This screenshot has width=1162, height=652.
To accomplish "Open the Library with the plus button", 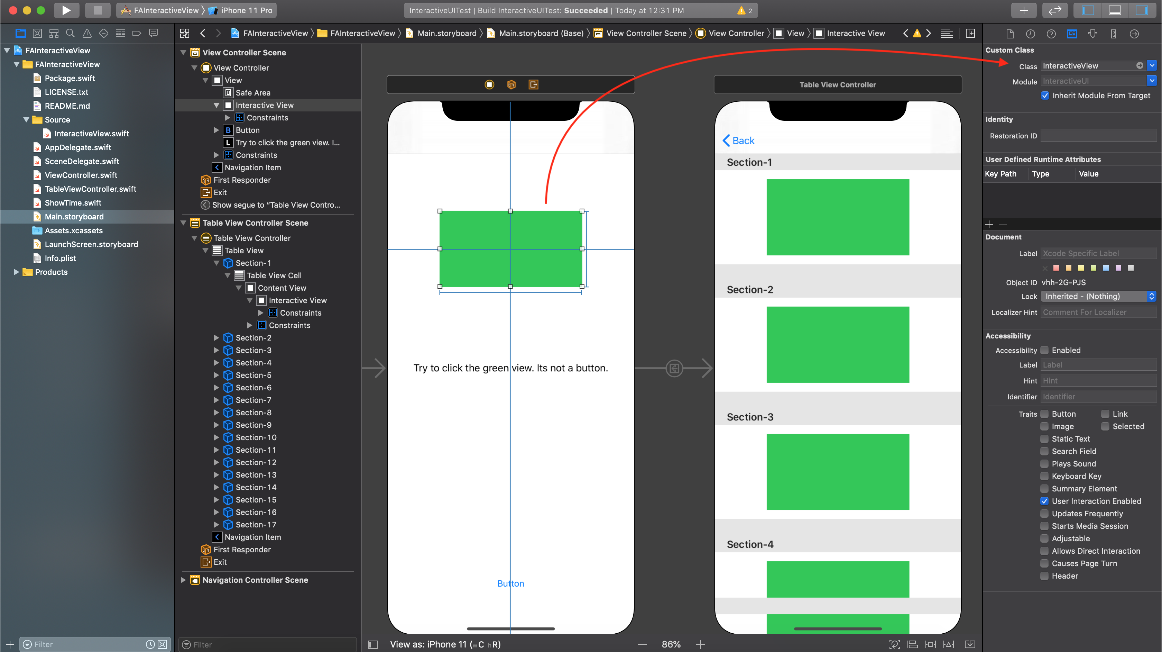I will click(1024, 10).
